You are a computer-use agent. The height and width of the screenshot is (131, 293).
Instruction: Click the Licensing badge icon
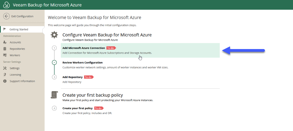5,75
